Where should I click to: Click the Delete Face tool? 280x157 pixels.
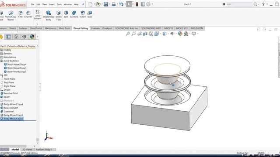(59, 16)
